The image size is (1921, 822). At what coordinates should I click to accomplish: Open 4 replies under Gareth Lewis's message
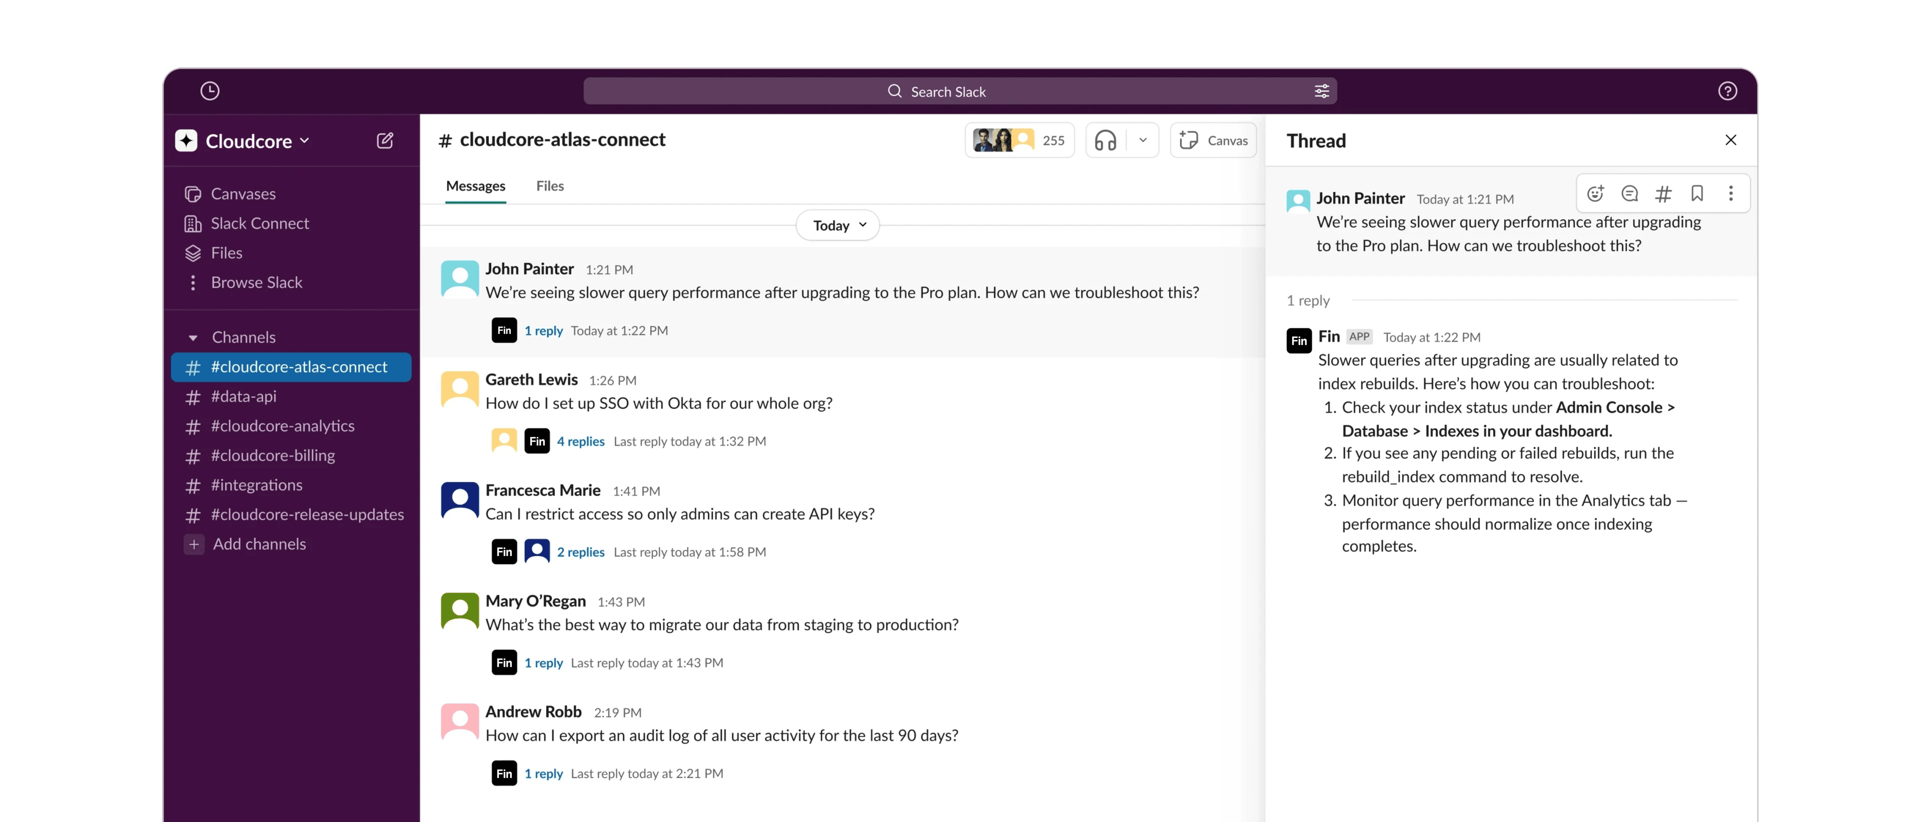(580, 441)
